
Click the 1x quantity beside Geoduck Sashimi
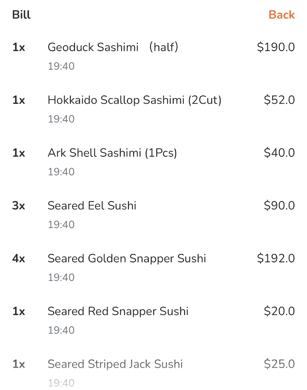[x=18, y=47]
